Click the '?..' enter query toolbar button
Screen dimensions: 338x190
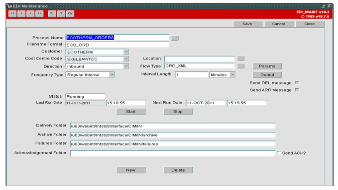[52, 13]
